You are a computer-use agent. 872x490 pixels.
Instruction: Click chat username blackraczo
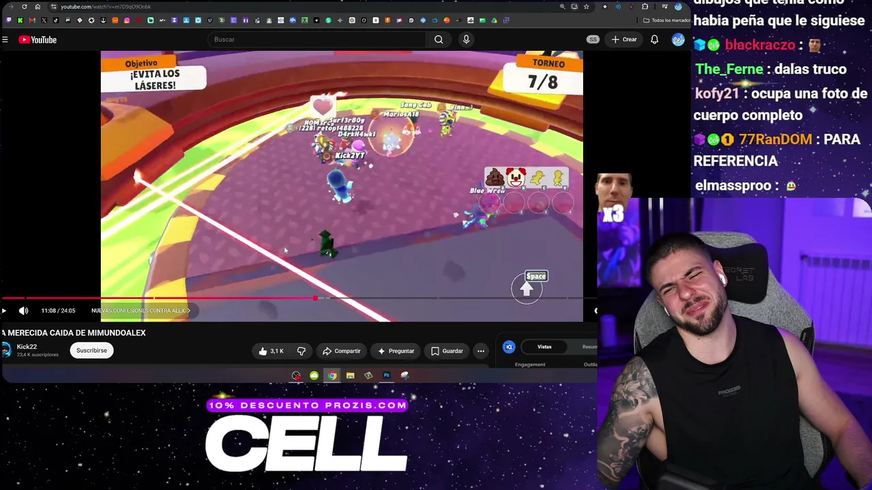760,45
